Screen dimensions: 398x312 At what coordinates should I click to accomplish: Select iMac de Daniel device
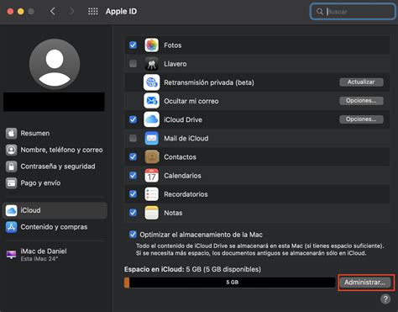point(55,255)
